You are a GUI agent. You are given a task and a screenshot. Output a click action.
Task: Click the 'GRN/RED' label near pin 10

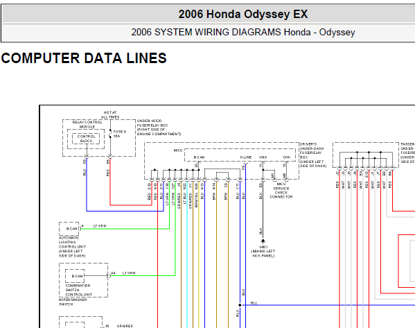pyautogui.click(x=125, y=326)
